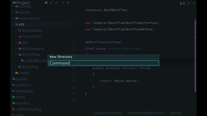Go to the next highlighted error using the down arrow

tap(193, 3)
